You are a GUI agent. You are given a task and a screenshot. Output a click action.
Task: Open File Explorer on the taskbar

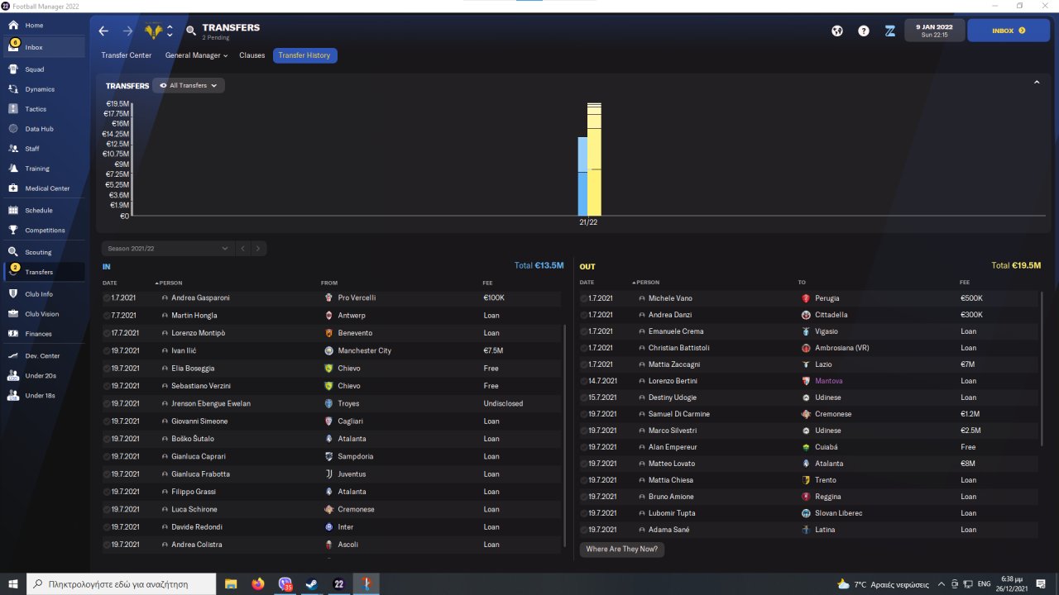pos(231,584)
